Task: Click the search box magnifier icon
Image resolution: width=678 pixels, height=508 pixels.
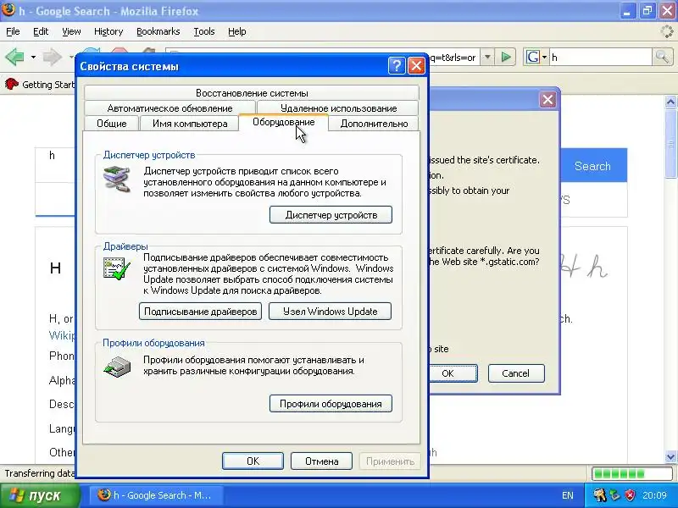Action: coord(662,57)
